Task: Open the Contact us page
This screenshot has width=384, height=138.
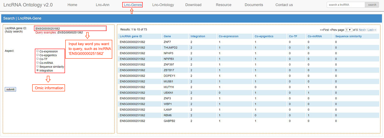Action: (284, 5)
